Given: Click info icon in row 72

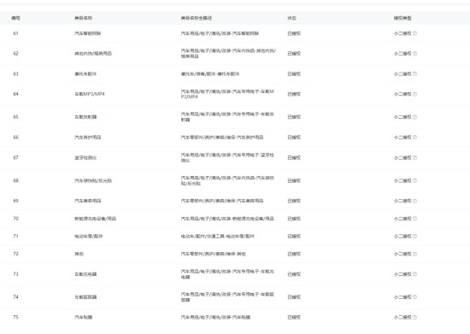Looking at the screenshot, I should (x=414, y=254).
